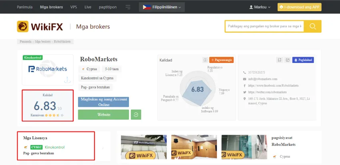Click the Makarios III Ave address text

279,101
